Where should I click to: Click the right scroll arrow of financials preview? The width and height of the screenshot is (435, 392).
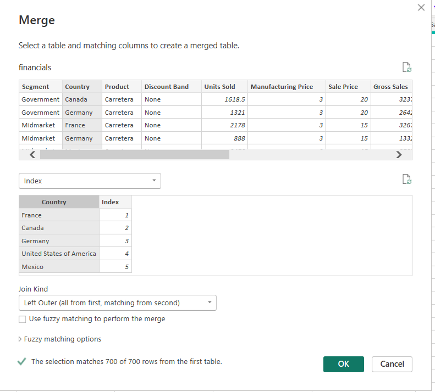pyautogui.click(x=399, y=155)
